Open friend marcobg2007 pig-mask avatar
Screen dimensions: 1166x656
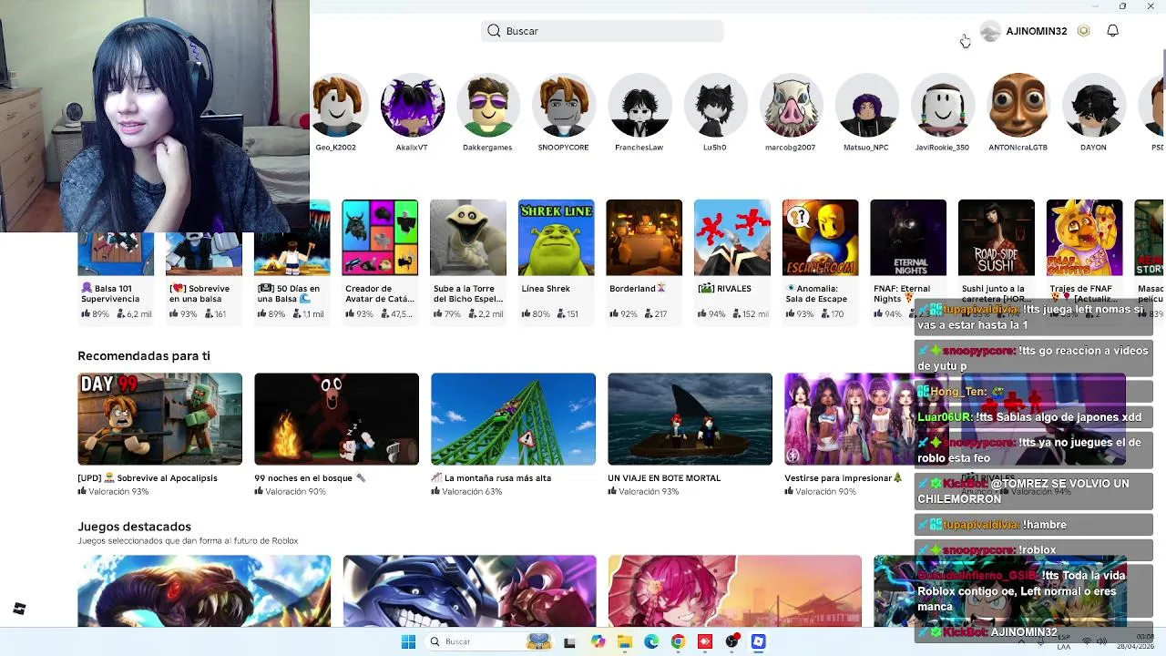click(790, 105)
